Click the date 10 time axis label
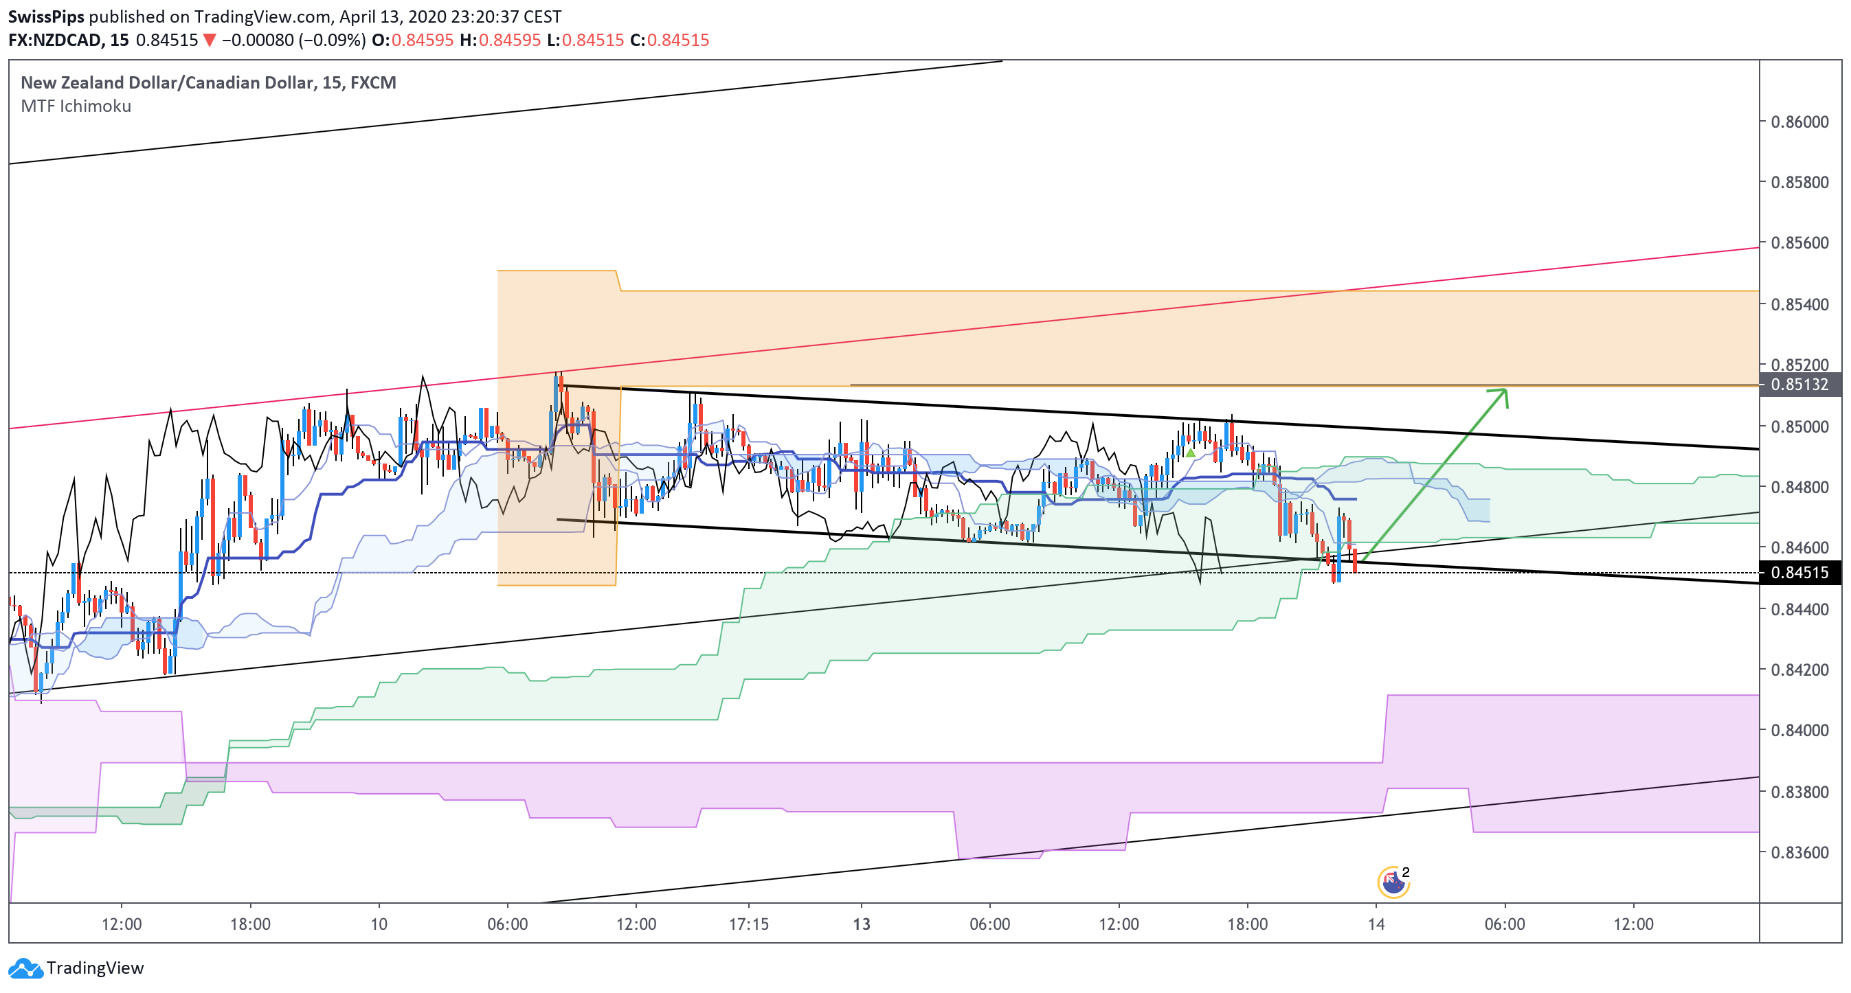The image size is (1851, 993). pyautogui.click(x=379, y=924)
